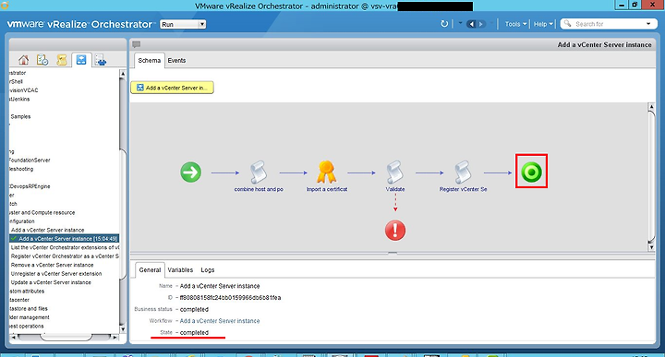Select the Samples tree folder

20,116
